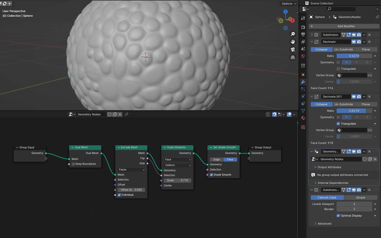Open the Object properties tab
The image size is (381, 238).
coord(303,75)
